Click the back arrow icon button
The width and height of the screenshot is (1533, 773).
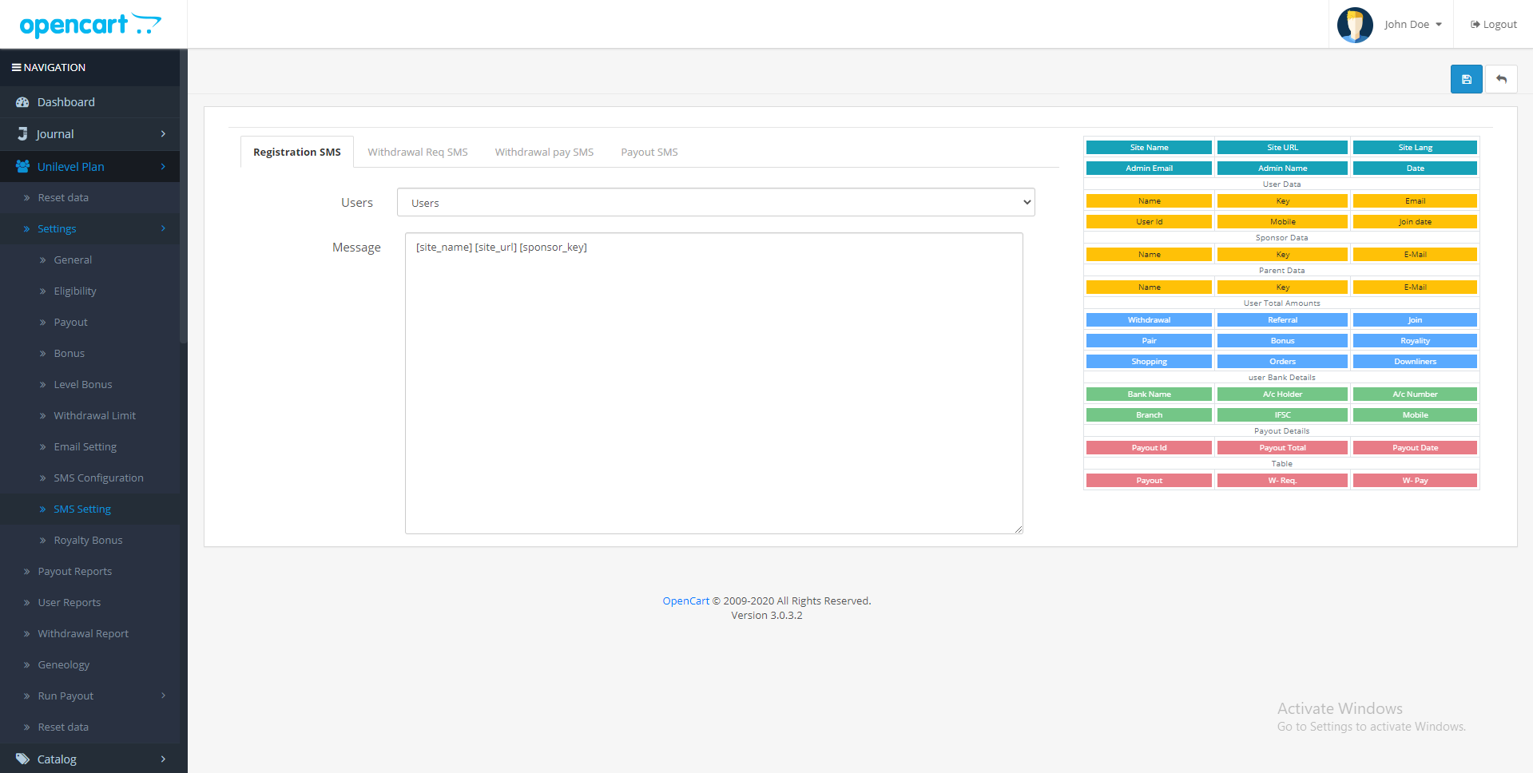1501,79
